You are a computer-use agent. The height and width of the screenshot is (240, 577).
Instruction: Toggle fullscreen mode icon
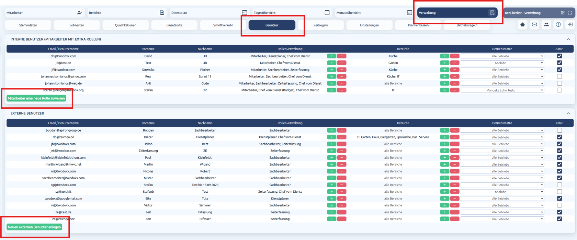pos(570,13)
